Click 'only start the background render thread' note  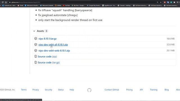(x=70, y=20)
